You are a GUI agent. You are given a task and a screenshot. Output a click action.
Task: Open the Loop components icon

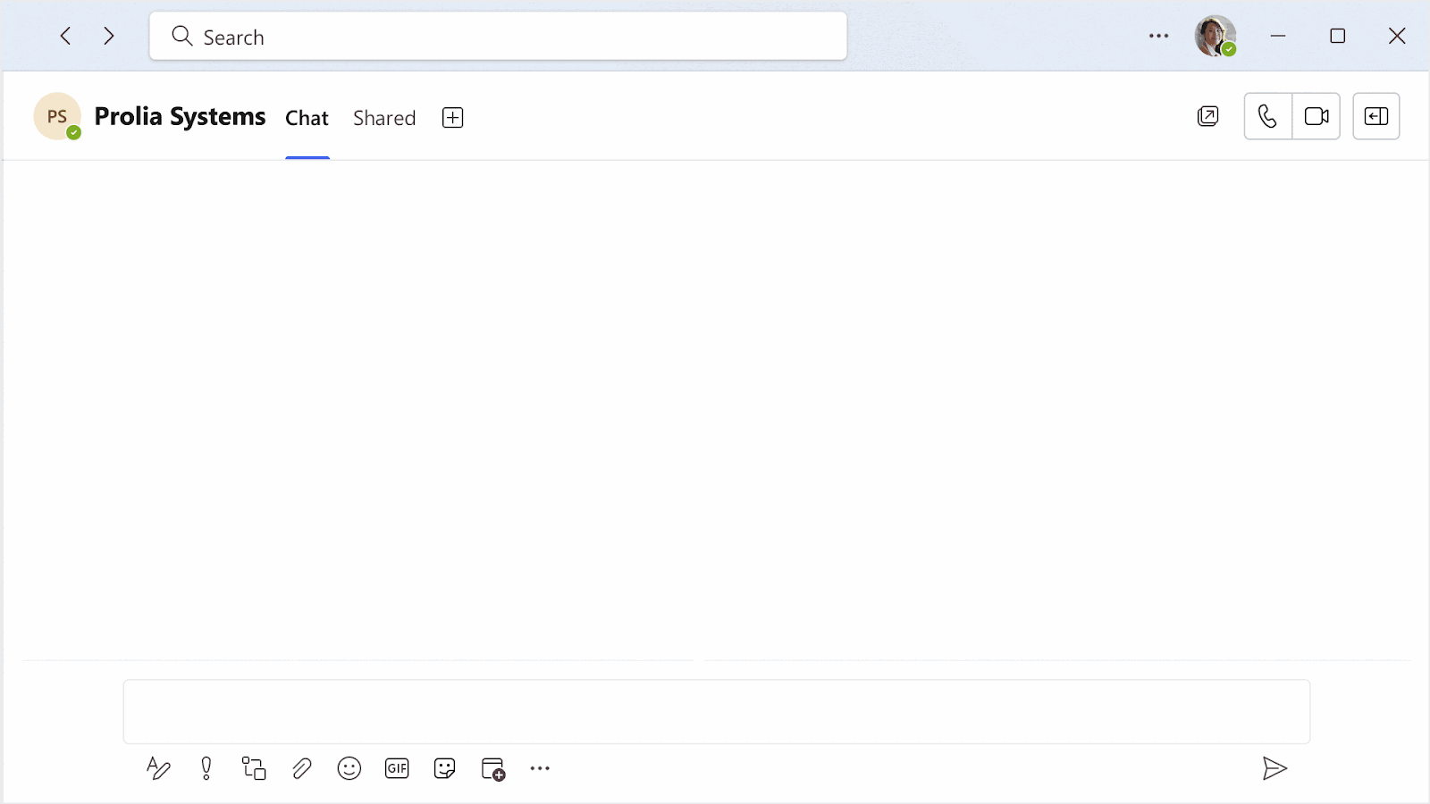[x=254, y=768]
